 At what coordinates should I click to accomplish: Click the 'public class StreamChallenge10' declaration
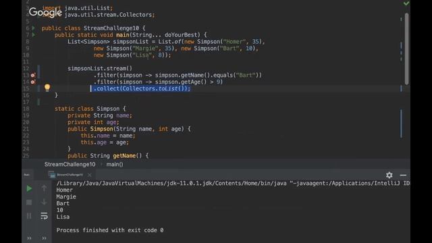(93, 28)
